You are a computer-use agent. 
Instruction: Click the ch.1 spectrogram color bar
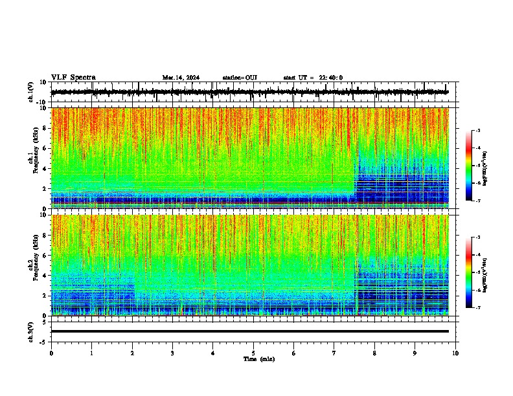coord(469,166)
